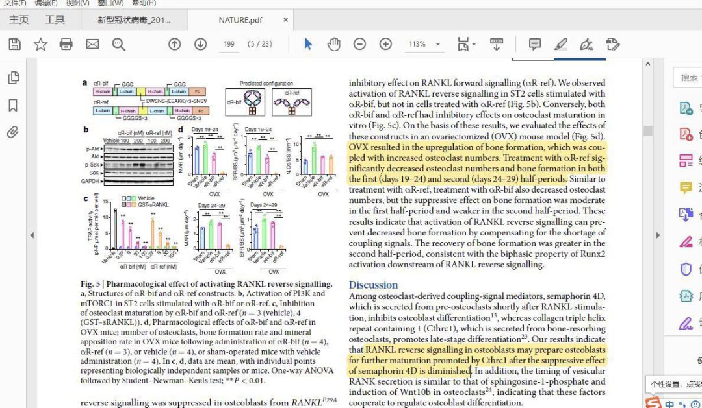Go to next page with down arrow

point(200,44)
